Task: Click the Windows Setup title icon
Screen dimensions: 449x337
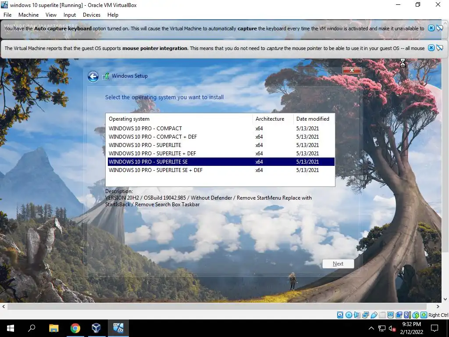Action: [106, 76]
